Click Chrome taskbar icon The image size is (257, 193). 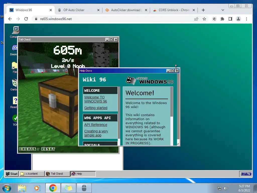(x=53, y=188)
